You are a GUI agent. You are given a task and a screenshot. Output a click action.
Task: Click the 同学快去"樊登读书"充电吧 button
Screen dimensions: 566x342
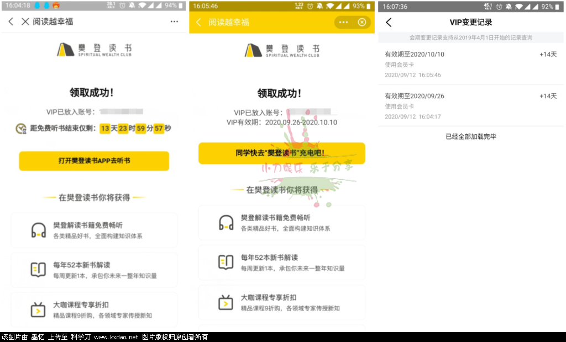click(281, 153)
